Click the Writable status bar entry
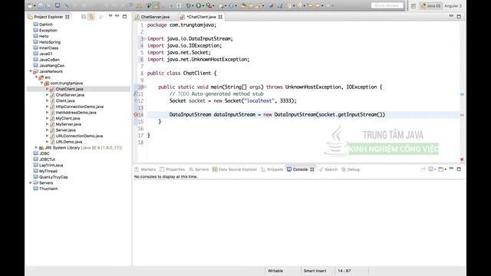The width and height of the screenshot is (491, 276). [x=275, y=271]
